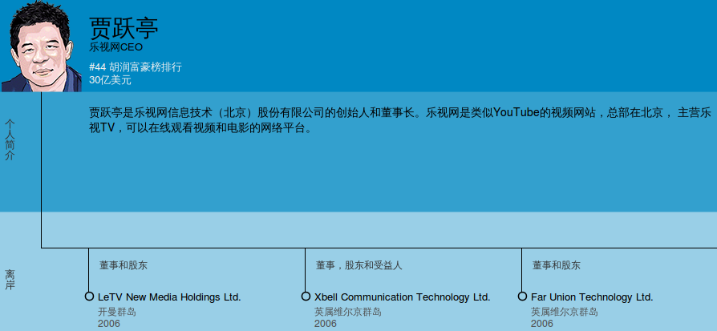The width and height of the screenshot is (717, 331).
Task: Click the 贾跃亭 name heading
Action: (x=124, y=28)
